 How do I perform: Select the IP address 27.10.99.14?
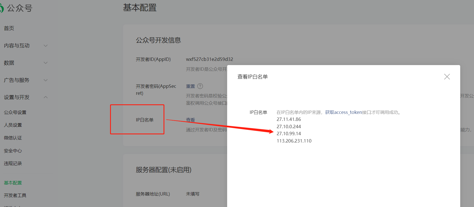click(289, 134)
